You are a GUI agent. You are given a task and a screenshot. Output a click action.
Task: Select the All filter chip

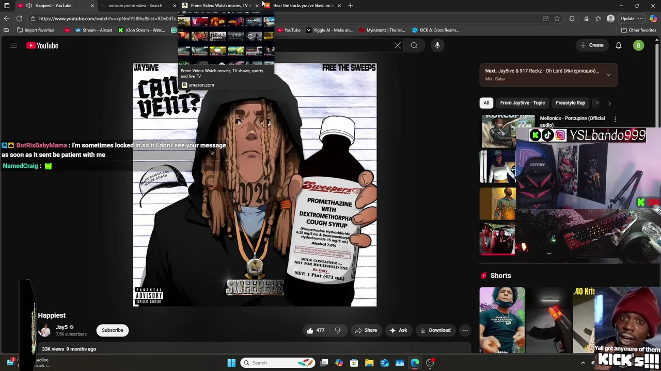tap(486, 103)
